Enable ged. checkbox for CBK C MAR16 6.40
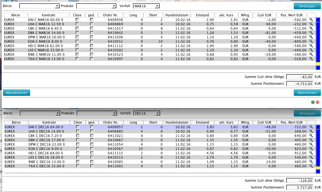This screenshot has width=322, height=192. [x=92, y=29]
